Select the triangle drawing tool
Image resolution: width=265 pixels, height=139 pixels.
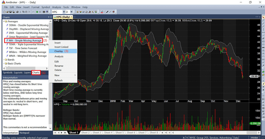[263, 51]
